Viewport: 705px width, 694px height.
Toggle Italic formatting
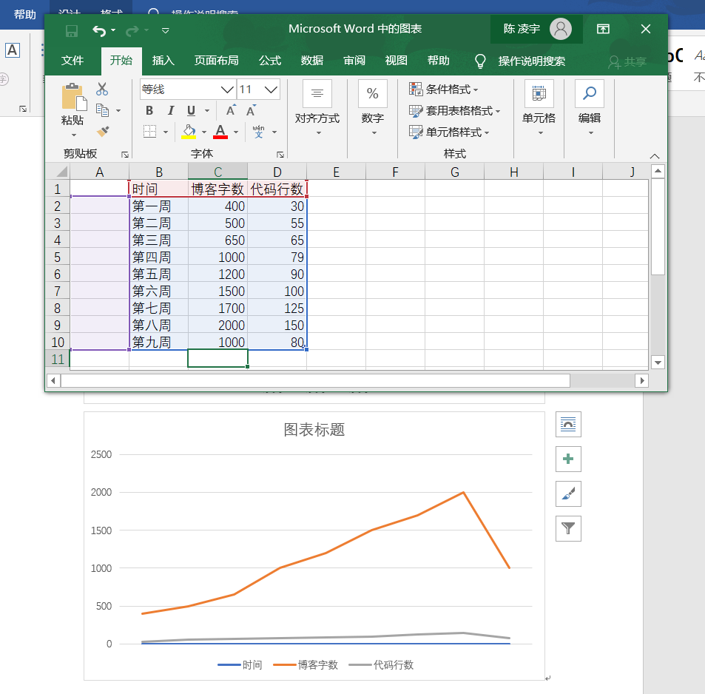pos(170,111)
